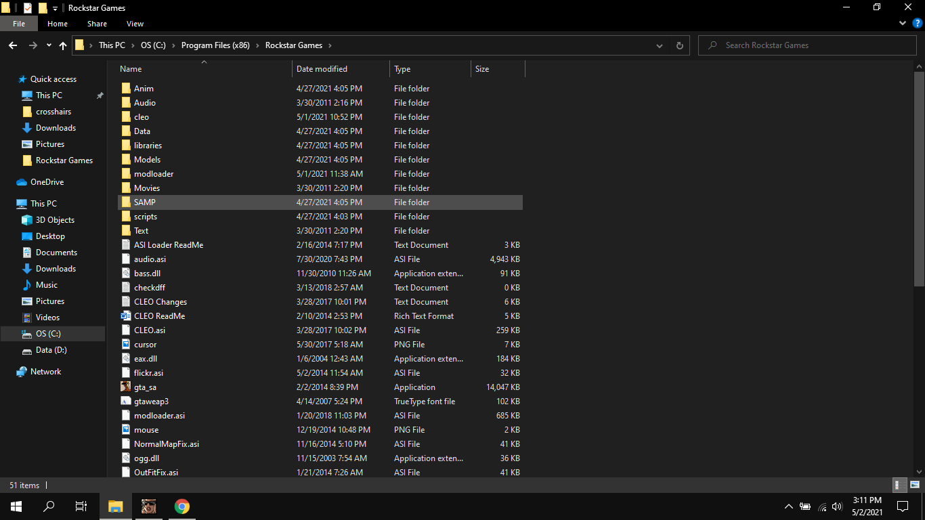This screenshot has width=925, height=520.
Task: Open Task View from the taskbar
Action: [81, 506]
